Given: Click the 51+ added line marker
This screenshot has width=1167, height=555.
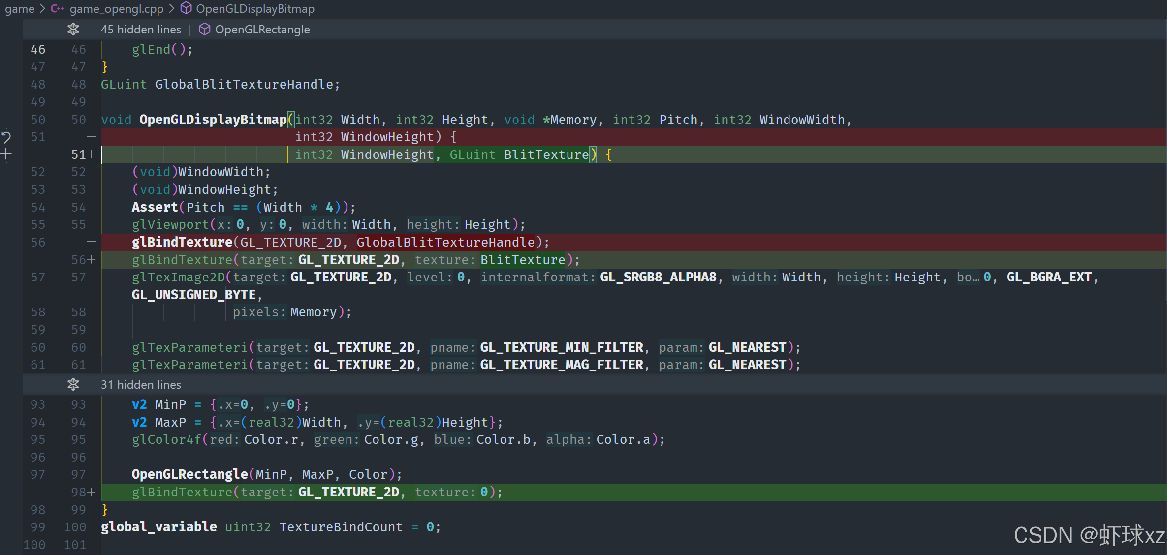Looking at the screenshot, I should point(83,154).
